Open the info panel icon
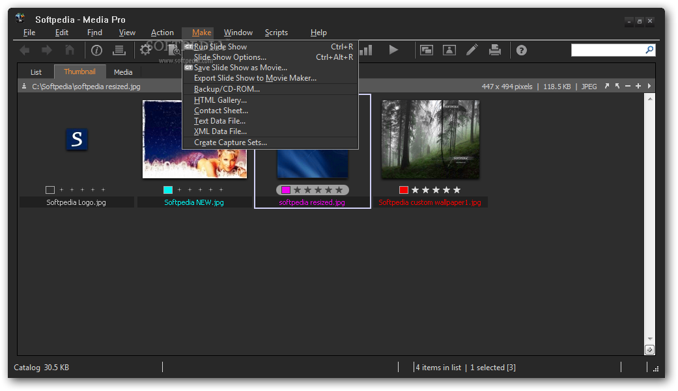The width and height of the screenshot is (678, 391). pos(96,51)
